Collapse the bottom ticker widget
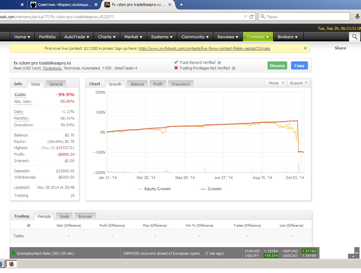This screenshot has height=273, width=361. coord(357,253)
